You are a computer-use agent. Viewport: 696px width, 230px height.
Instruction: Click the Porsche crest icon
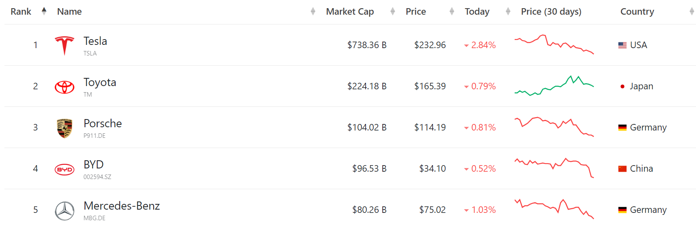65,128
